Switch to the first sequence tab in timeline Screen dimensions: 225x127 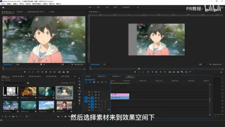coord(88,76)
